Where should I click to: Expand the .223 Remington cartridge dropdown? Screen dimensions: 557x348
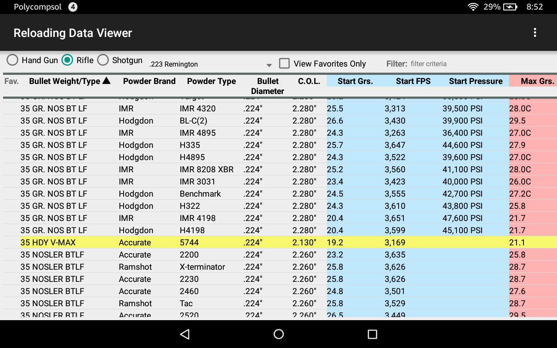coord(211,64)
